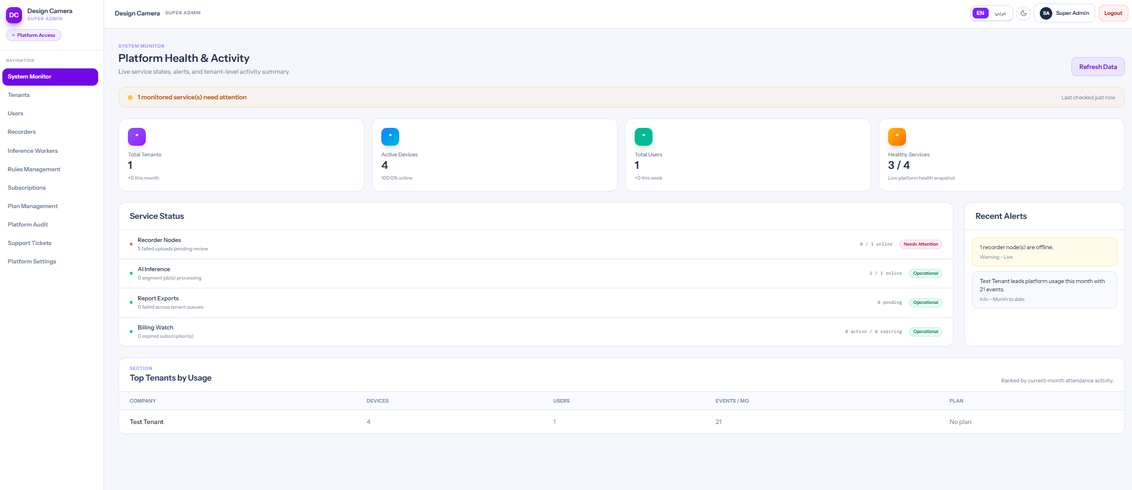The image size is (1132, 490).
Task: Open Support Tickets page
Action: click(50, 243)
